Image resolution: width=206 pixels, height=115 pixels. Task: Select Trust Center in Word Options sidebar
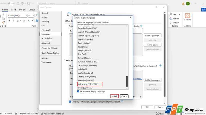point(50,62)
